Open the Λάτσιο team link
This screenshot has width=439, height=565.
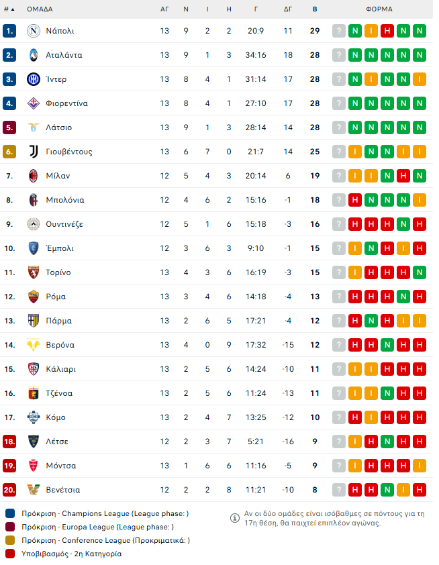[59, 127]
